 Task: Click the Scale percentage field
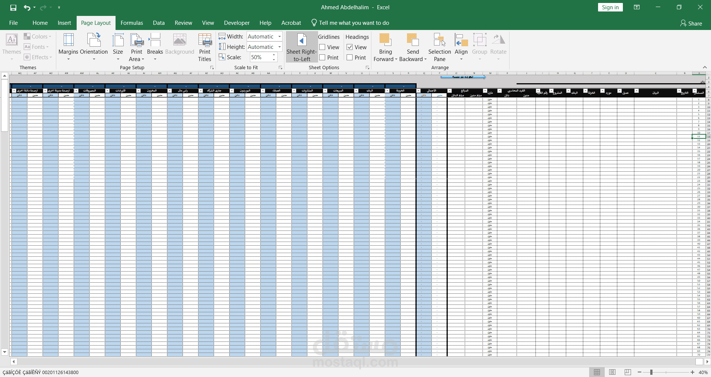point(261,57)
